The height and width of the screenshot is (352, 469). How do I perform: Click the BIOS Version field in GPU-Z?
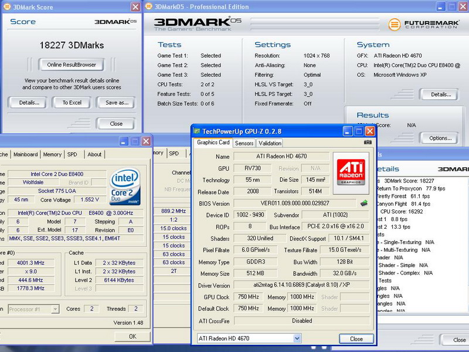click(295, 203)
